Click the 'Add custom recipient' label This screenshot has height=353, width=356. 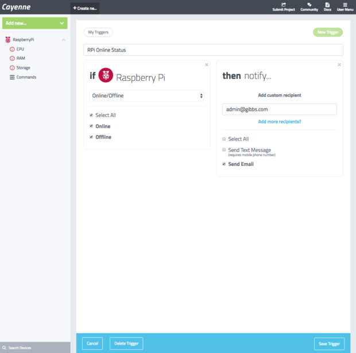click(280, 95)
